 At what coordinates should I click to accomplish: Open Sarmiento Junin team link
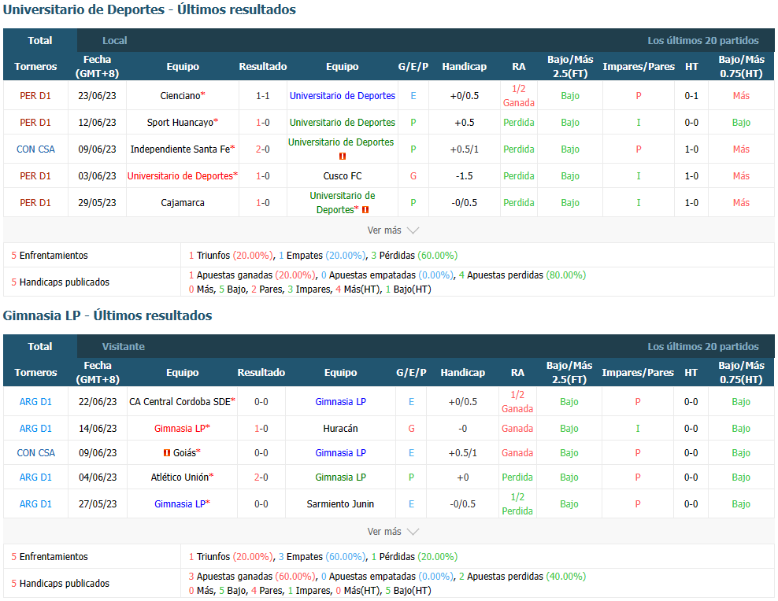(340, 504)
